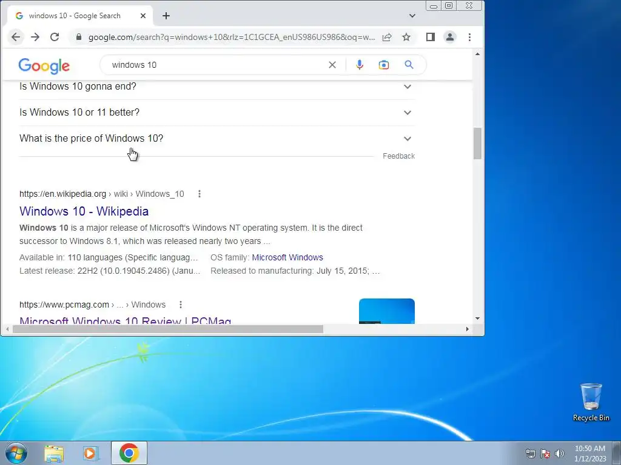The width and height of the screenshot is (621, 465).
Task: Select the Recycle Bin desktop icon
Action: click(x=591, y=402)
